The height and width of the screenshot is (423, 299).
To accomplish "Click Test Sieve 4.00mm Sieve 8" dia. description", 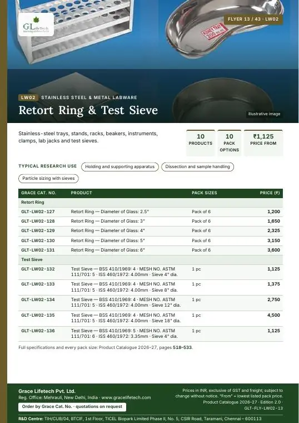I will [x=124, y=287].
